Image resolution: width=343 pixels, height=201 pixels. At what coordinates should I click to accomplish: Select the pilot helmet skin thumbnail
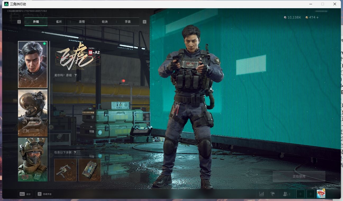tap(33, 113)
